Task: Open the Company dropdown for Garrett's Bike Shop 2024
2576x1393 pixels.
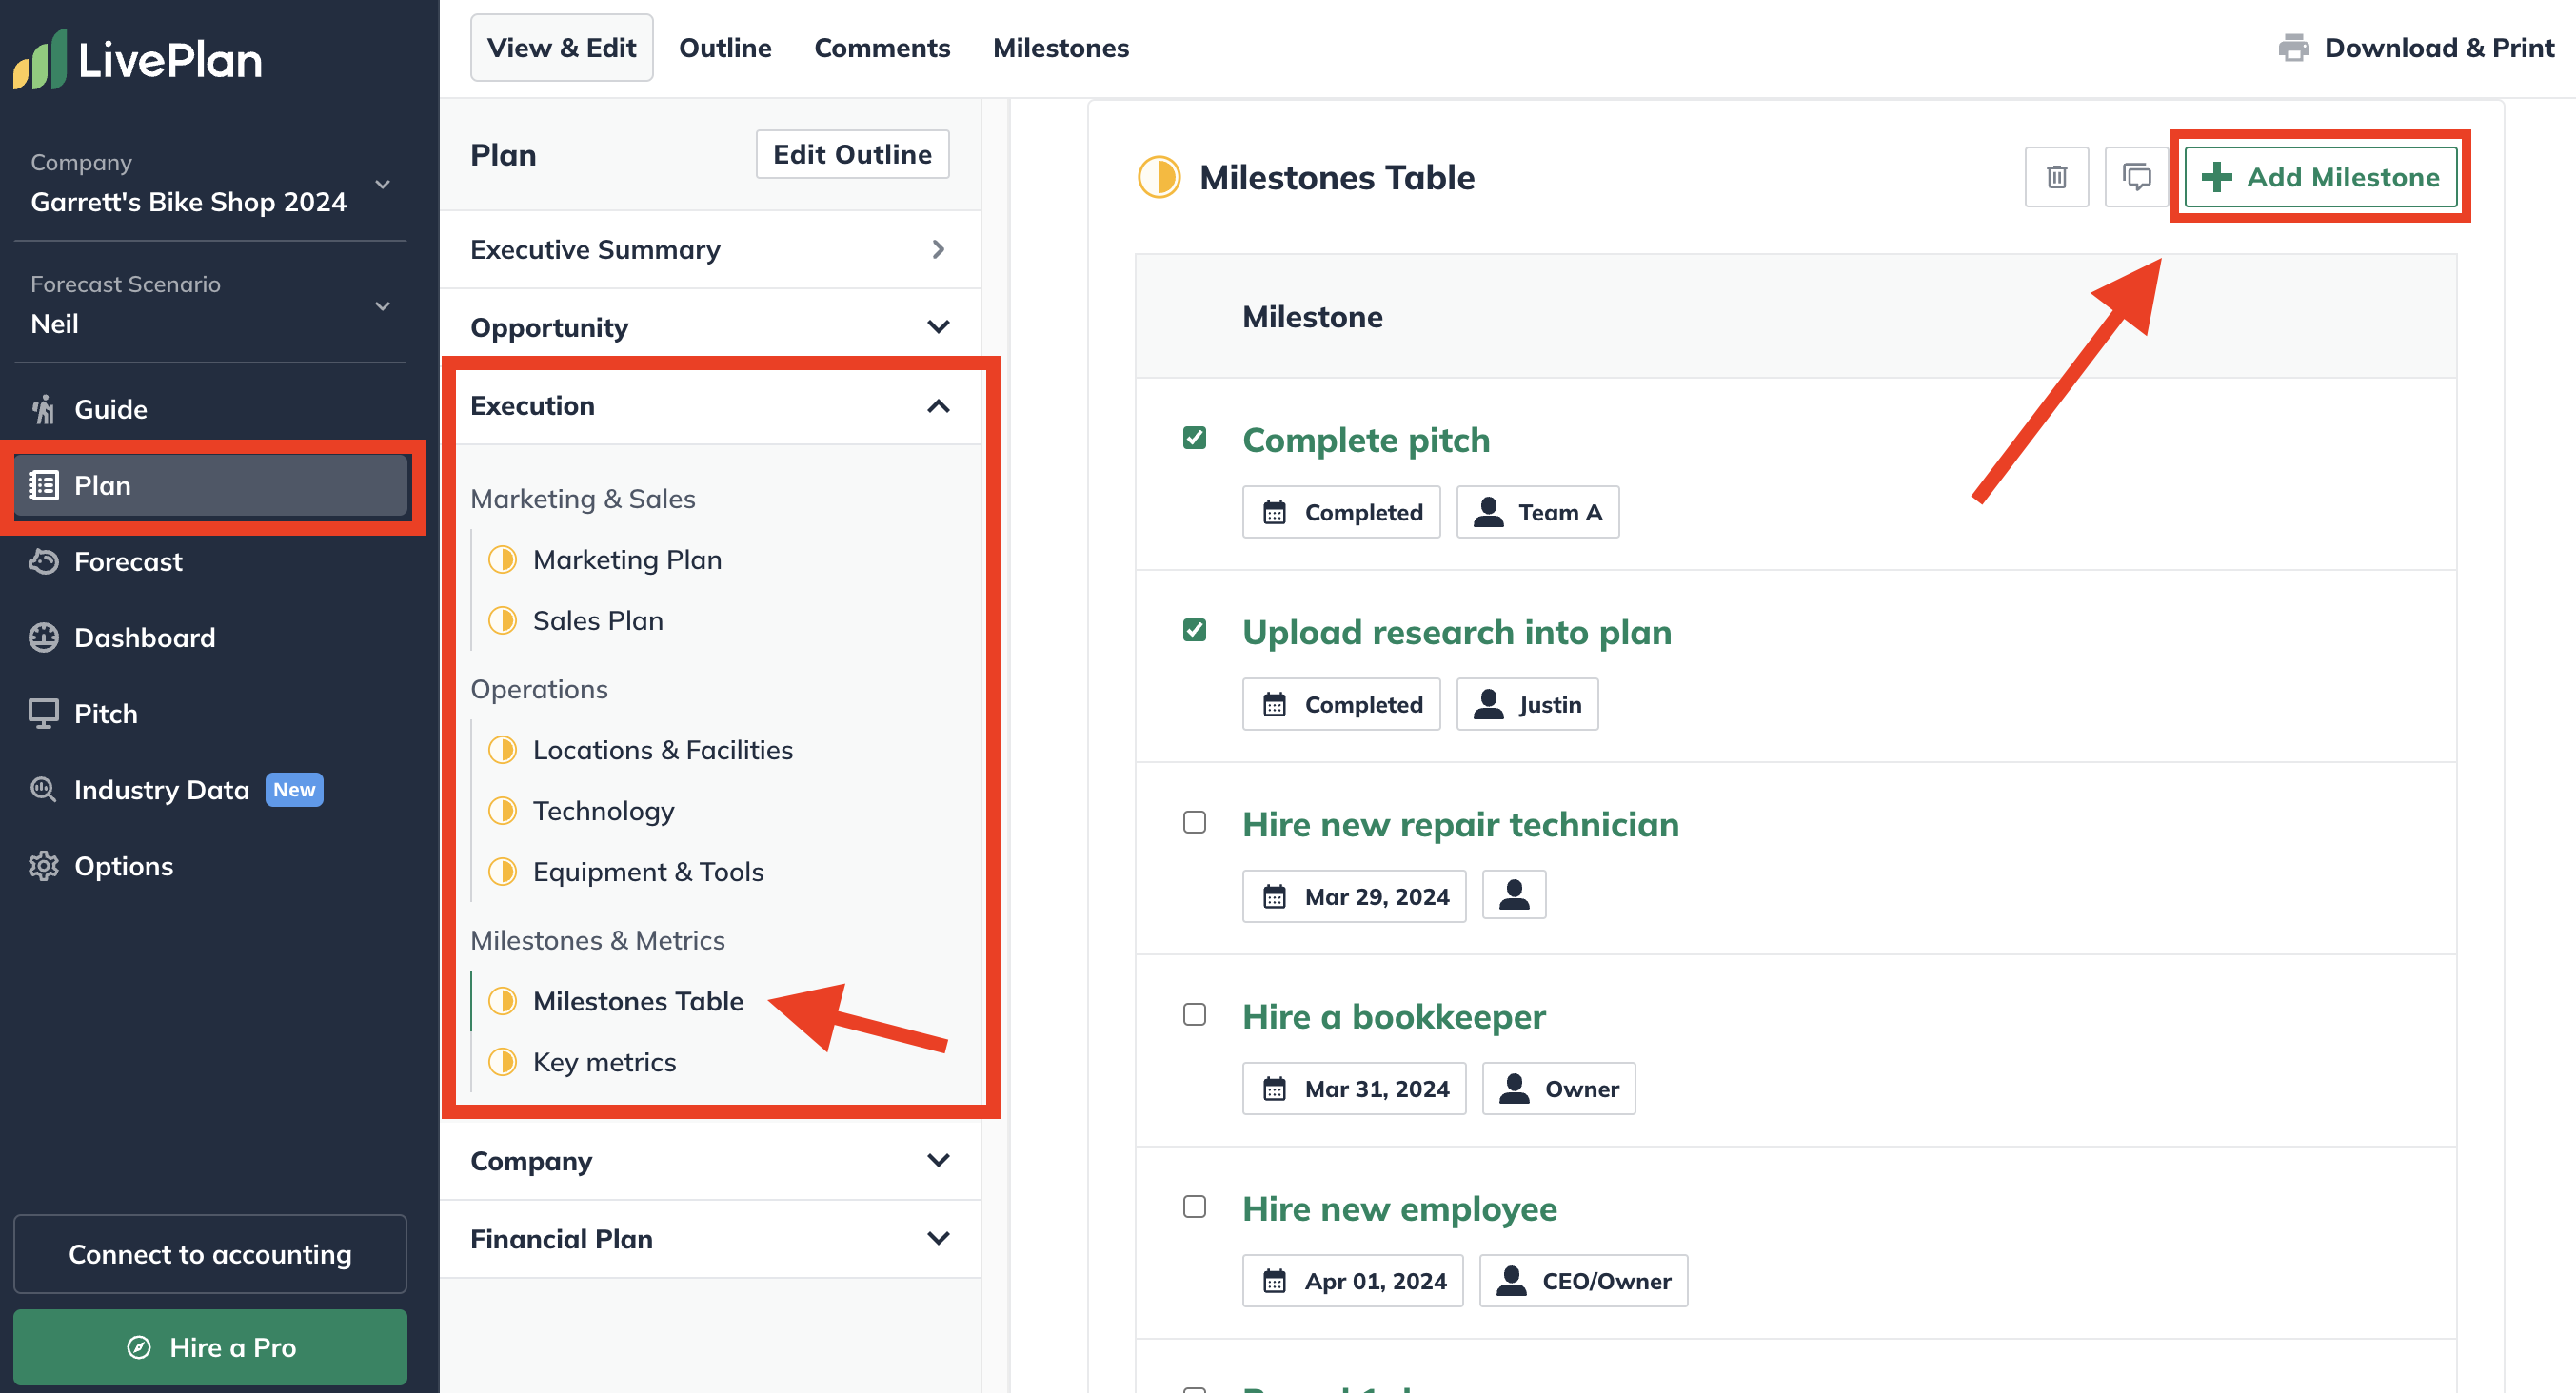Action: pyautogui.click(x=210, y=184)
